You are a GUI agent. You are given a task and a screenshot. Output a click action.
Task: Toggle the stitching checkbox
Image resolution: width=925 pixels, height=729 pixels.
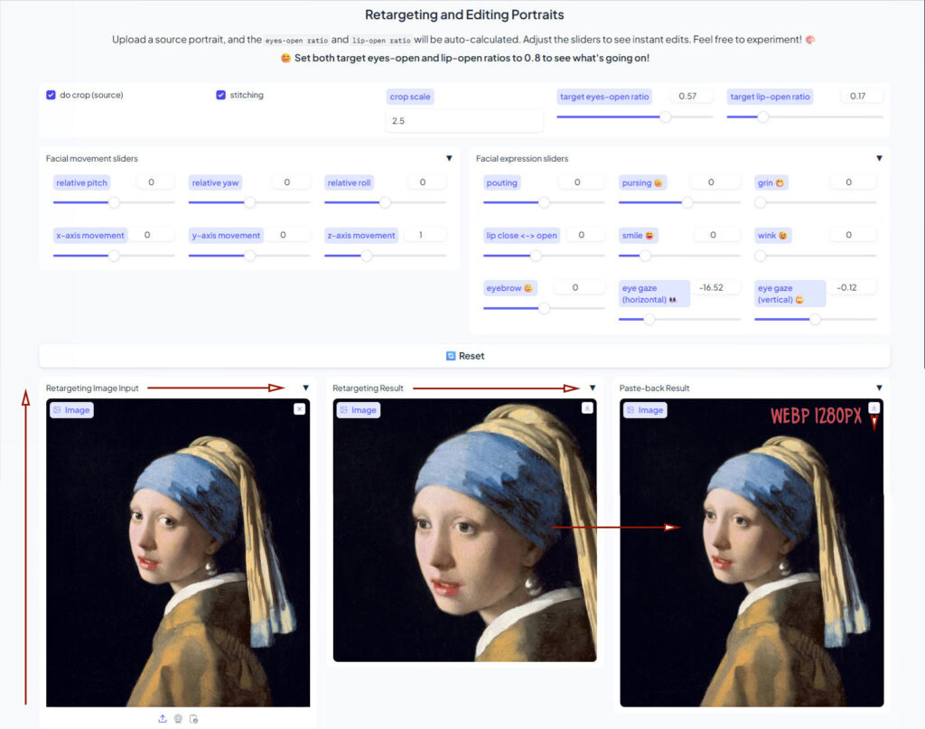pyautogui.click(x=220, y=95)
